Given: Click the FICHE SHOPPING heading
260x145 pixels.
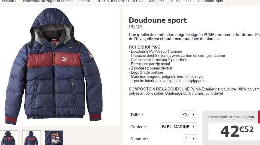Looking at the screenshot, I should tap(145, 47).
